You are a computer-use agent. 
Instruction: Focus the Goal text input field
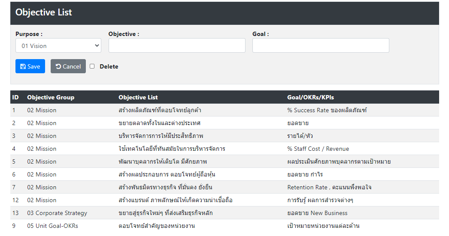[321, 45]
